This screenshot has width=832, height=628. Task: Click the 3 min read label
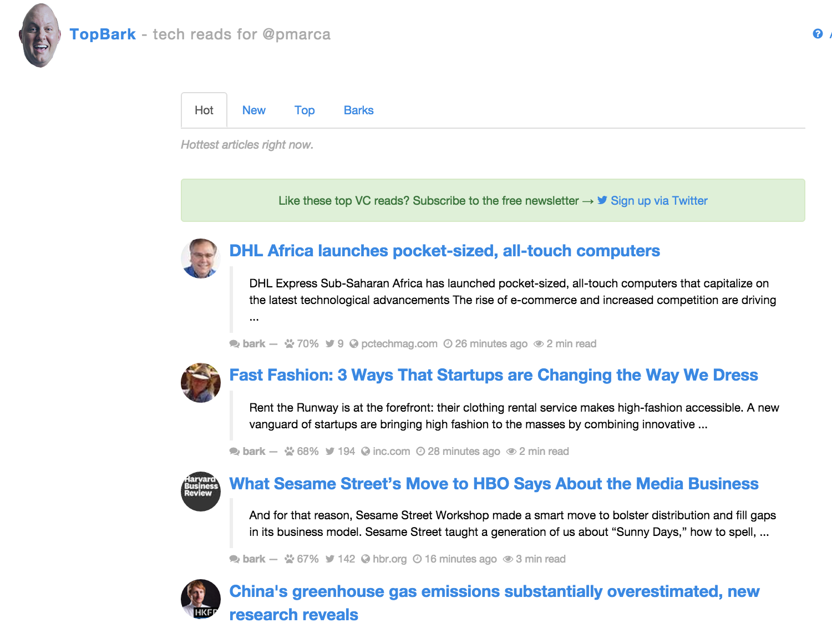[541, 559]
